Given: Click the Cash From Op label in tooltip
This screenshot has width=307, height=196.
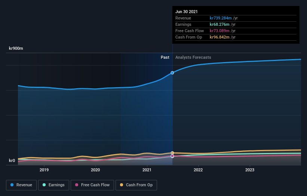Looking at the screenshot, I should pos(188,37).
